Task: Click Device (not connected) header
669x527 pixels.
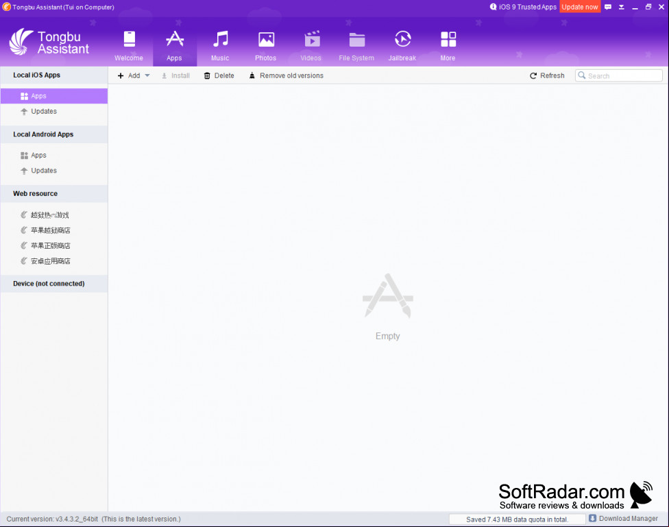Action: coord(53,284)
